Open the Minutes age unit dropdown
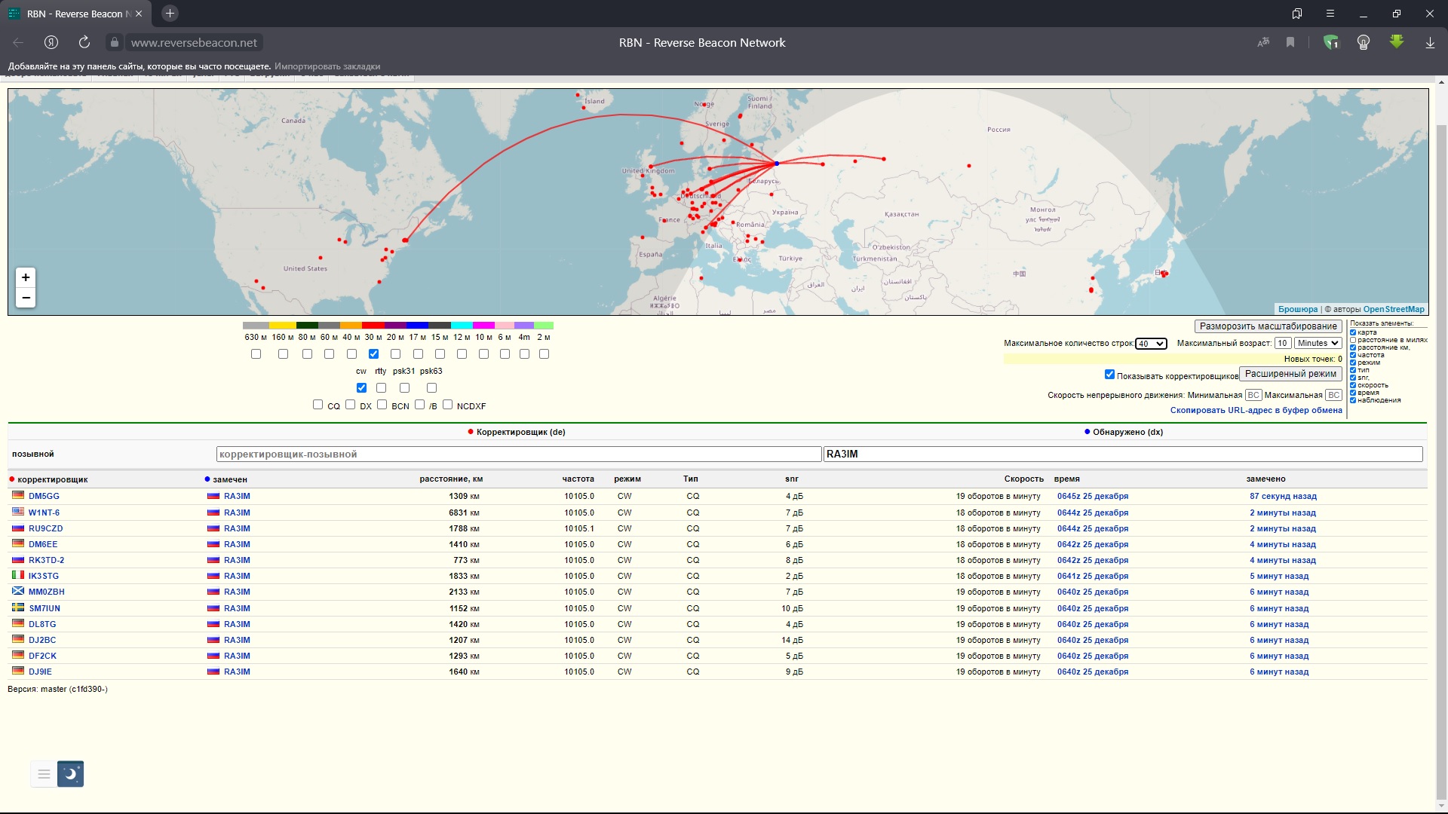Image resolution: width=1448 pixels, height=814 pixels. point(1318,343)
